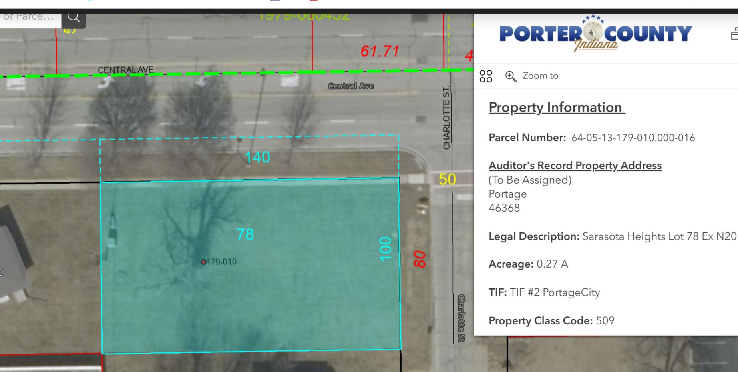Select the highlighted lot 78 label
The image size is (738, 372).
[x=245, y=234]
